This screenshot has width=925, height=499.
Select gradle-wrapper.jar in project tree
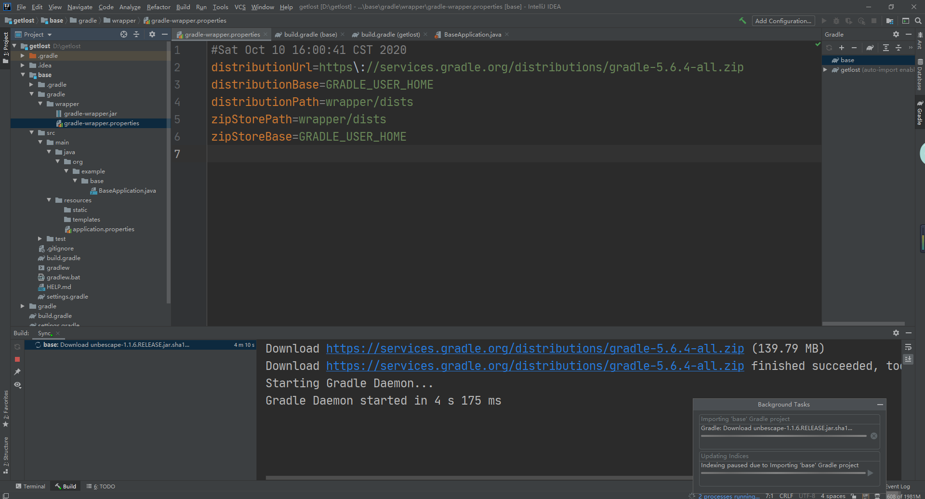click(x=91, y=113)
